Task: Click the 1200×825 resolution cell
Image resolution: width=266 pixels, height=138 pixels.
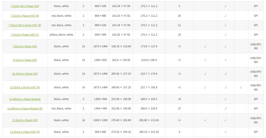Action: (100, 60)
